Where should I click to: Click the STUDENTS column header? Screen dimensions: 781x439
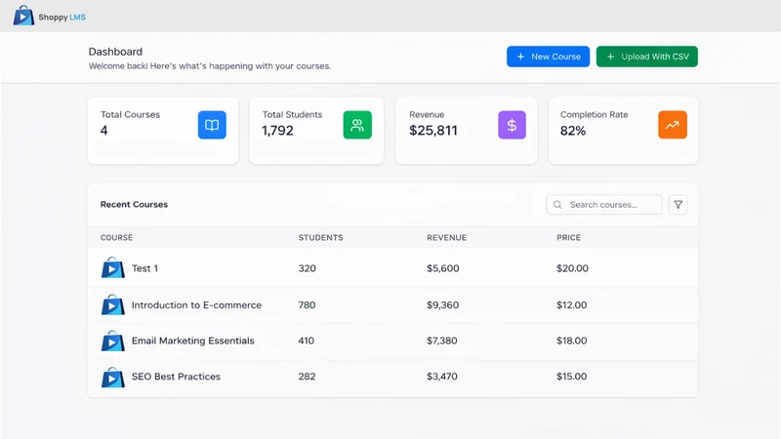321,237
